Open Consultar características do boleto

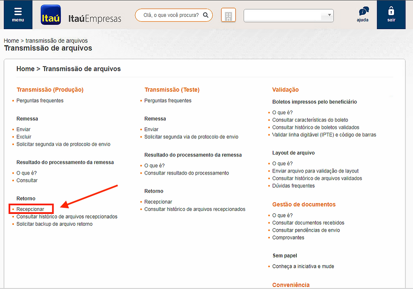click(x=310, y=120)
